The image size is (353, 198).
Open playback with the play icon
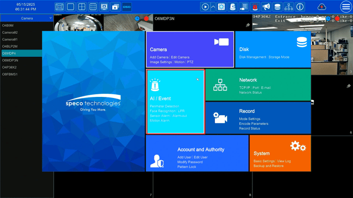coord(205,7)
